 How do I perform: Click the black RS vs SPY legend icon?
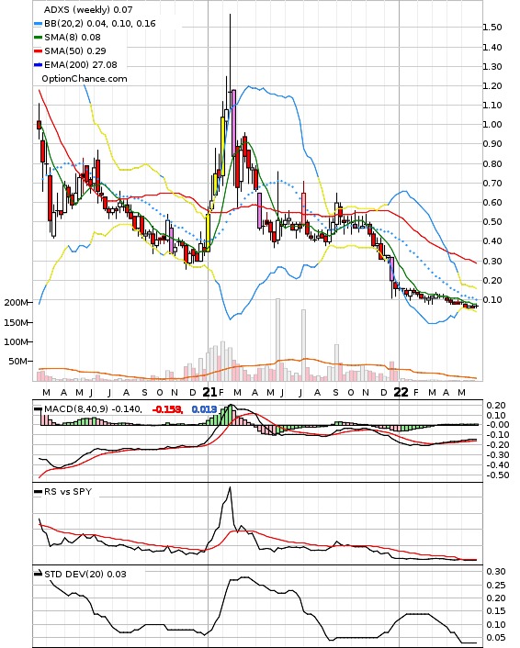click(38, 492)
